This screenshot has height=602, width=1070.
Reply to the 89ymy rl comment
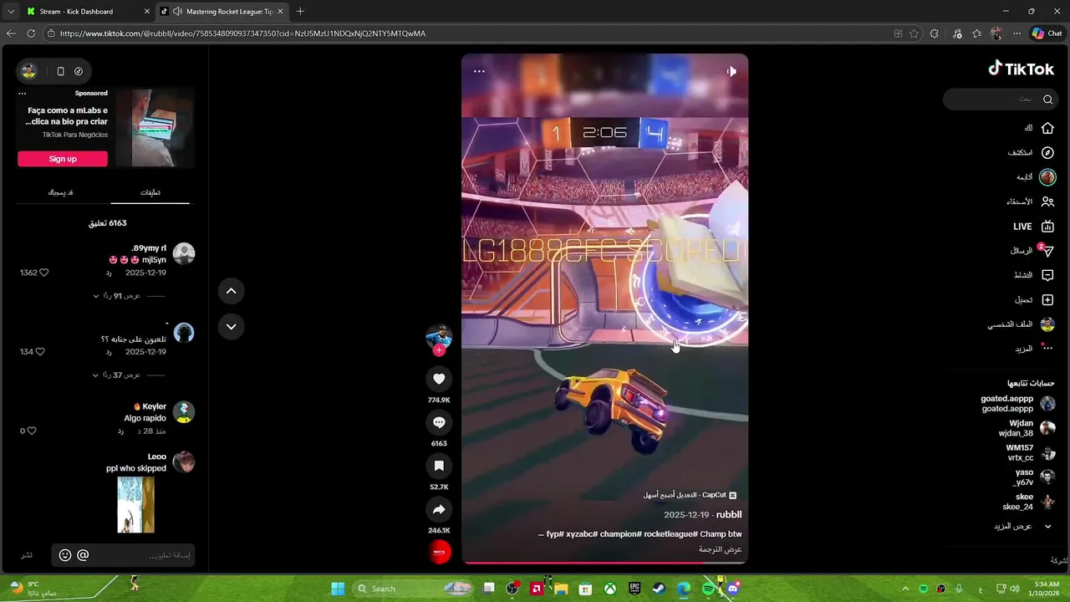click(x=109, y=273)
